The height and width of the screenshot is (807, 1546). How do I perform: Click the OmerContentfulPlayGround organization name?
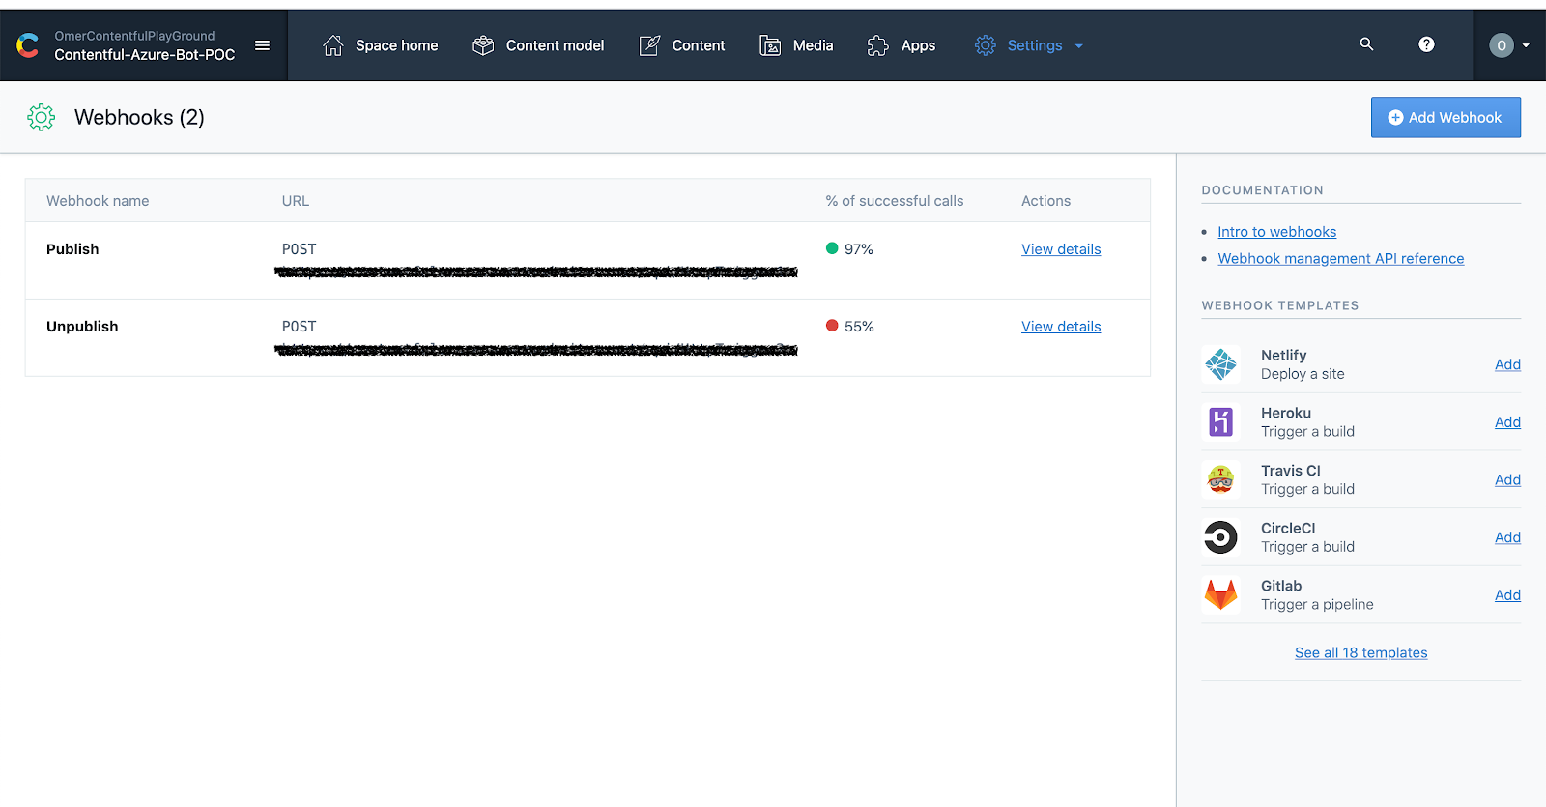pyautogui.click(x=134, y=36)
